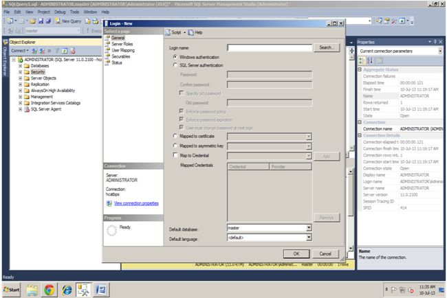
Task: Select Mapped to asymmetric key radio button
Action: click(175, 146)
